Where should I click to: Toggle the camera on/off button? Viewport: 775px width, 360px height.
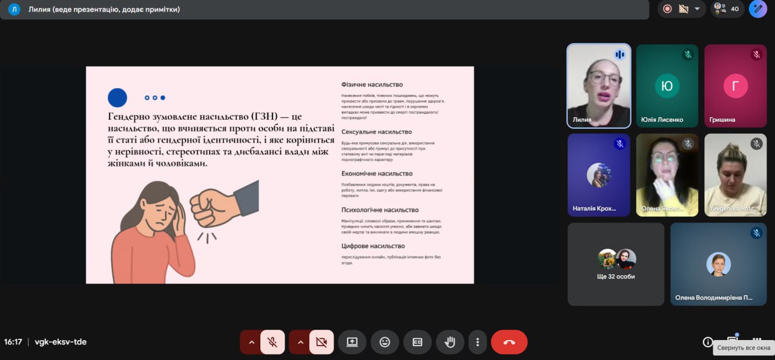(x=322, y=342)
